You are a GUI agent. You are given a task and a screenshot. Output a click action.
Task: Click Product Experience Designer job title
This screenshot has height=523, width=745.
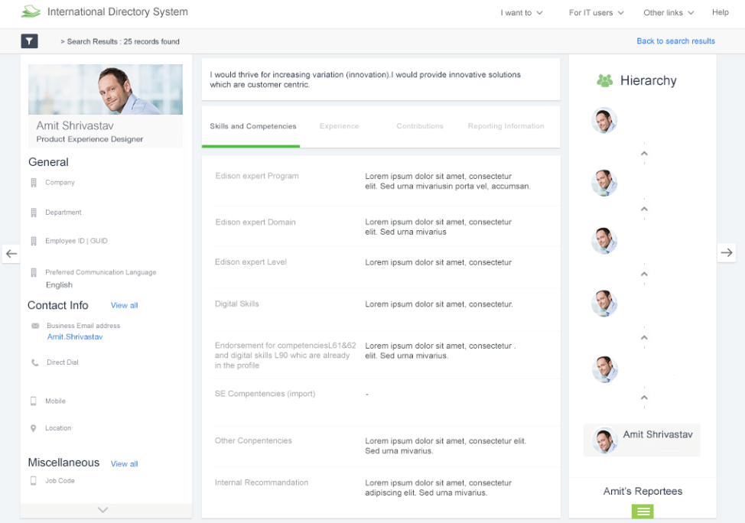[89, 139]
